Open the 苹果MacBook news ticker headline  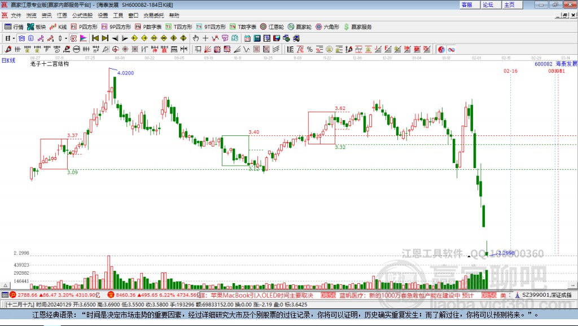pyautogui.click(x=262, y=296)
